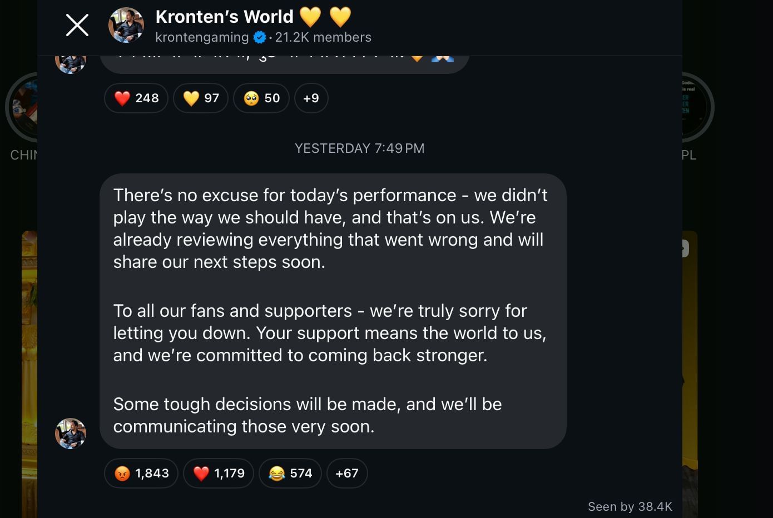Open the story circle labeled CHI on left
773x518 pixels.
(21, 108)
